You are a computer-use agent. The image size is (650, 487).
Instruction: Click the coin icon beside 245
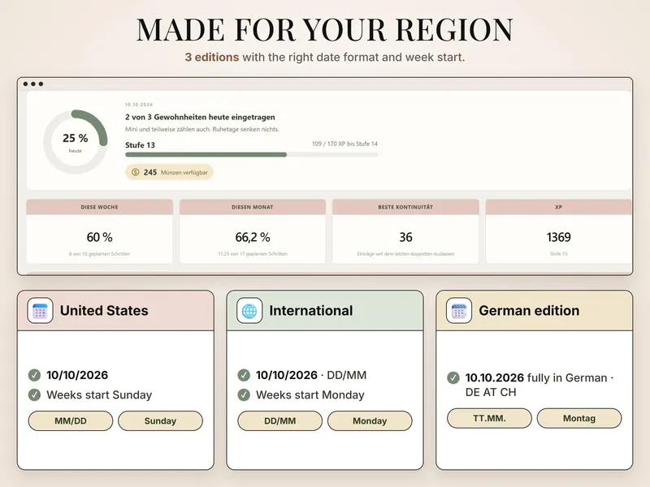(x=135, y=172)
